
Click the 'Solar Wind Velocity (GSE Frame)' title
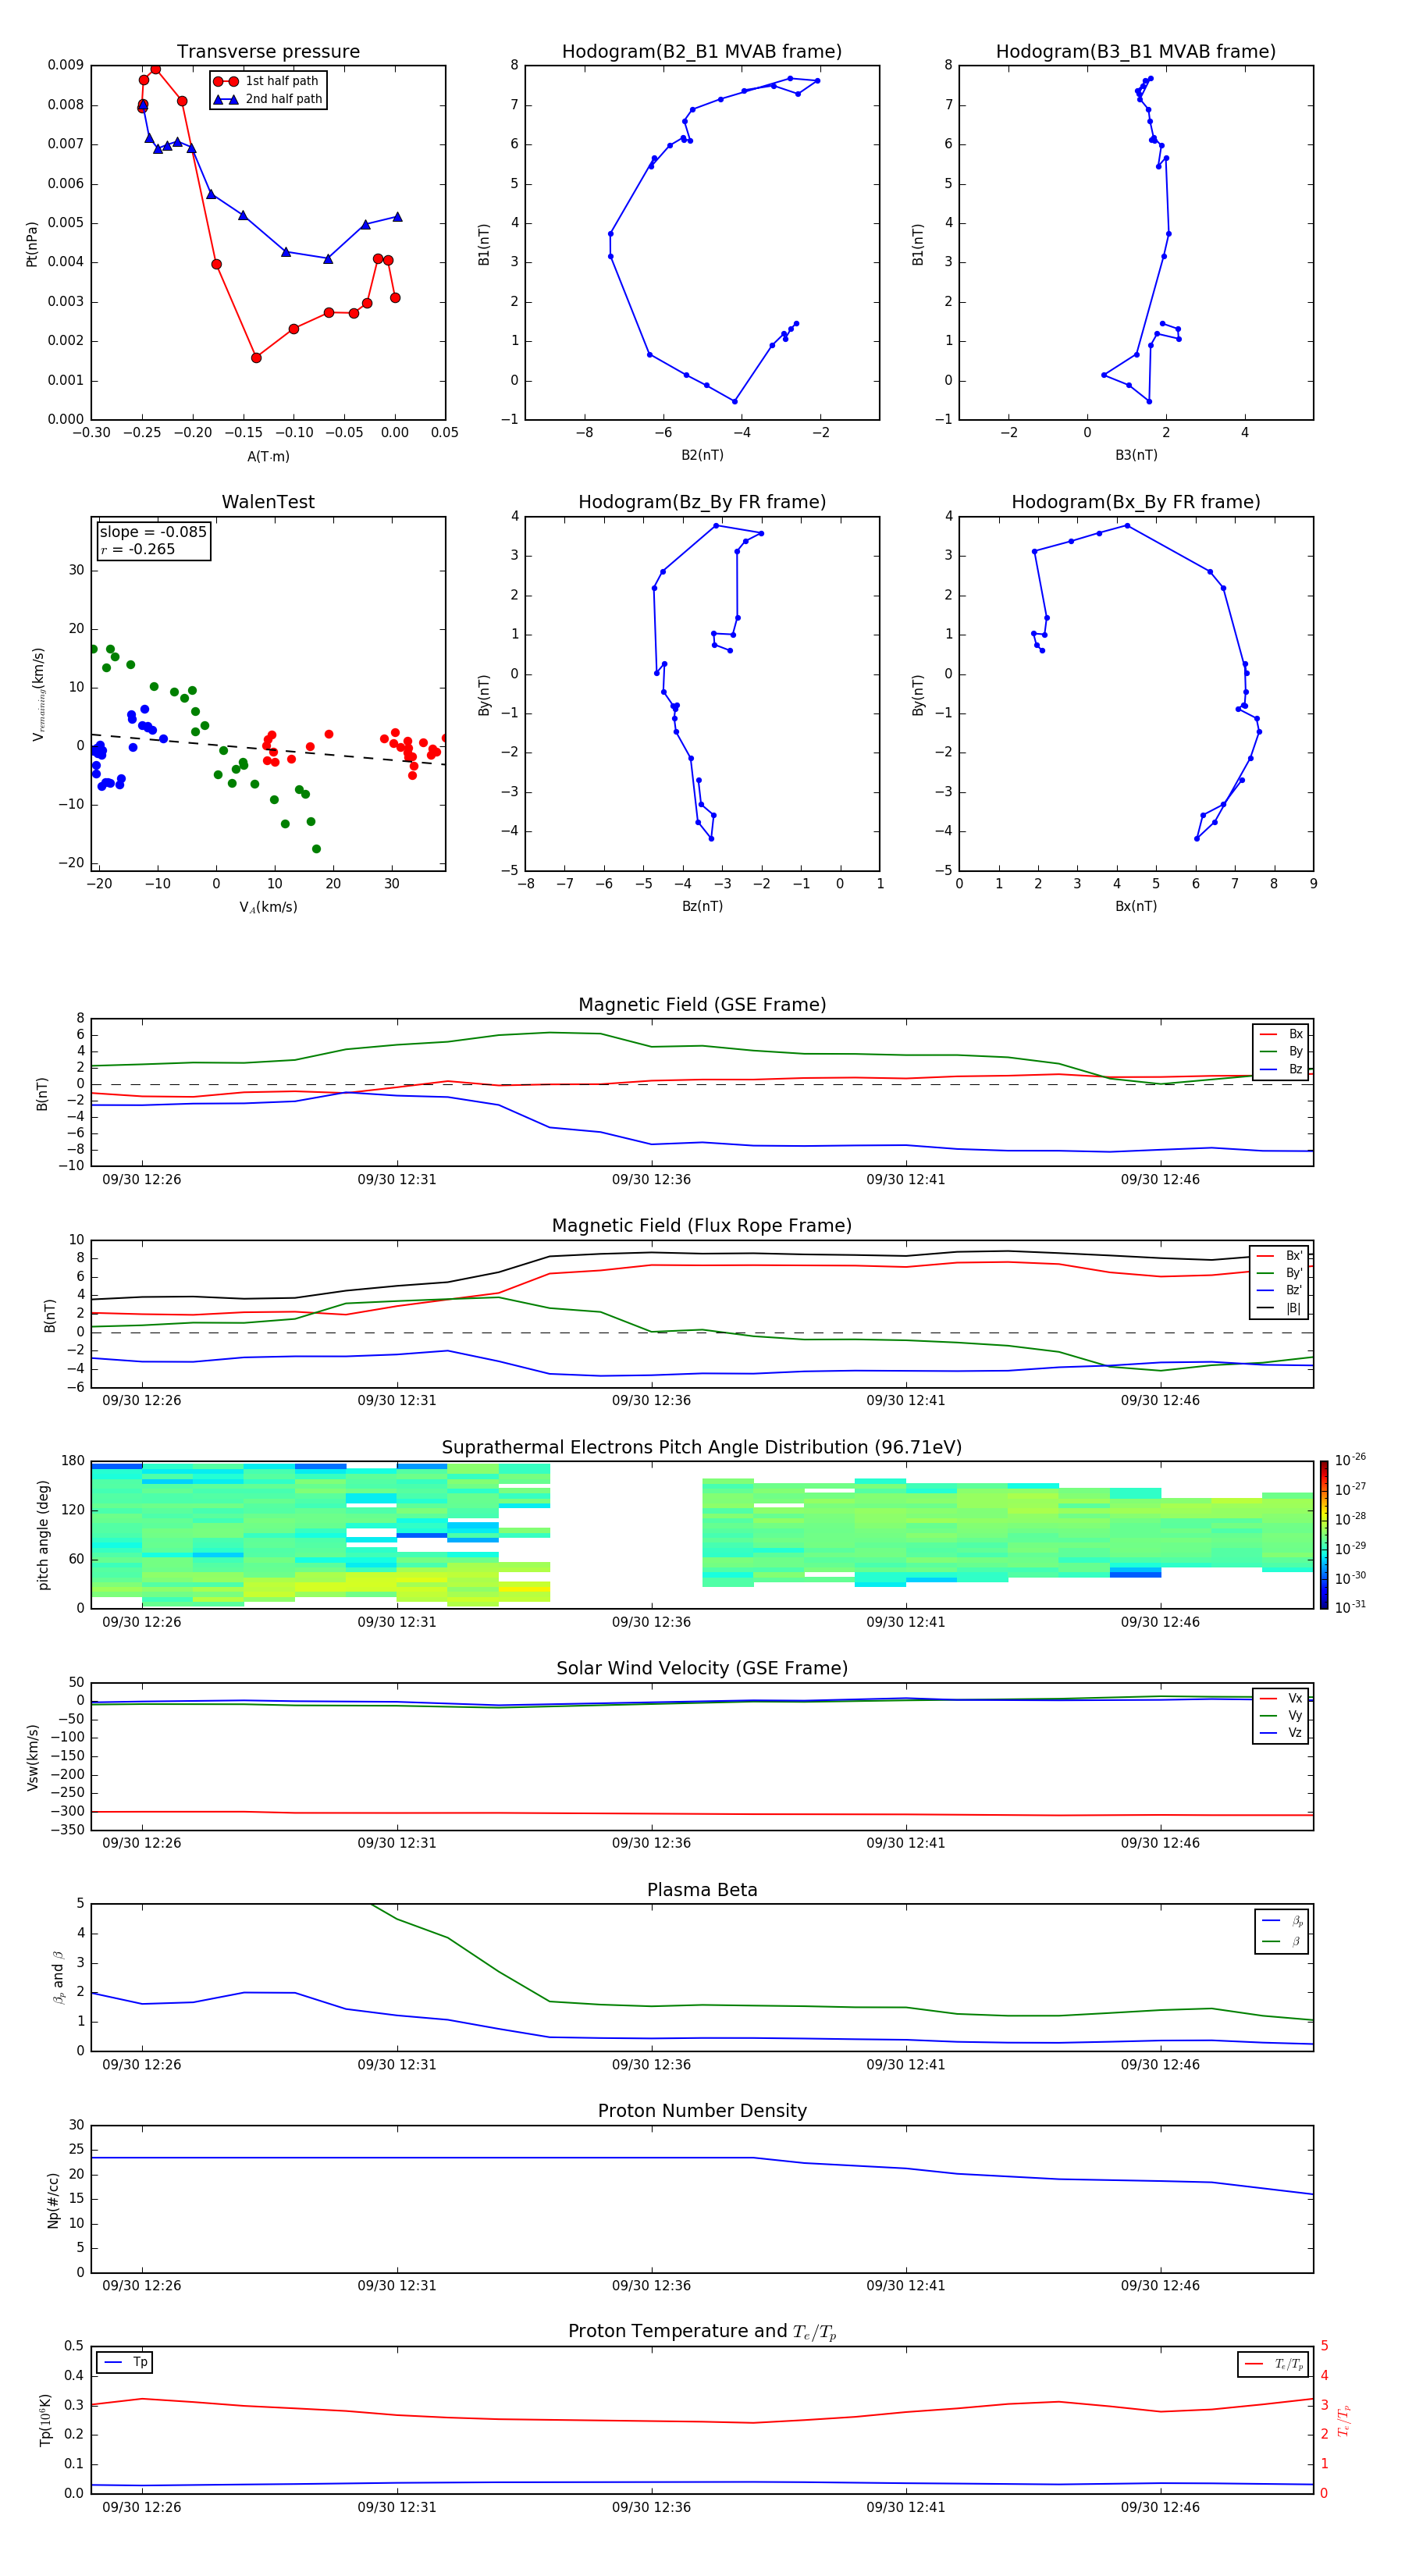click(x=702, y=1669)
